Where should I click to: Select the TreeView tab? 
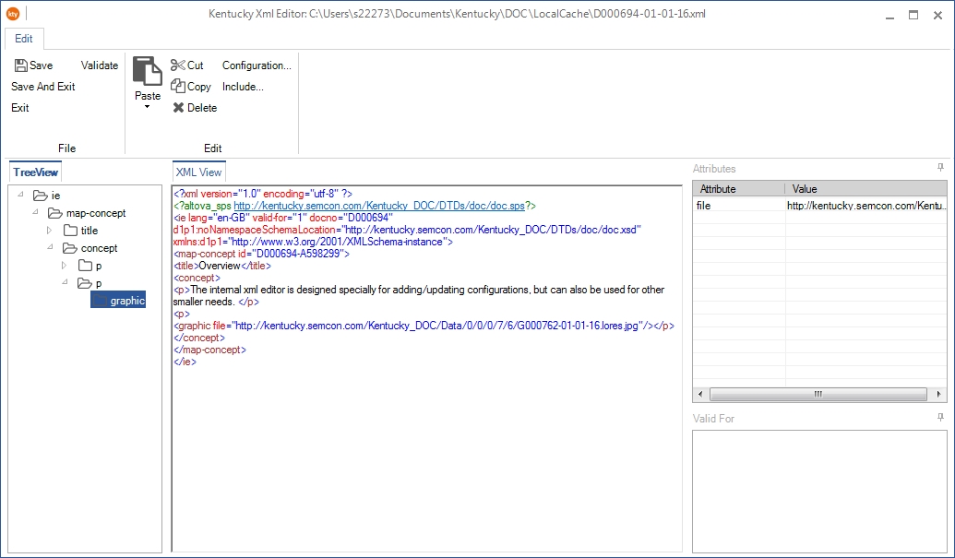tap(36, 172)
